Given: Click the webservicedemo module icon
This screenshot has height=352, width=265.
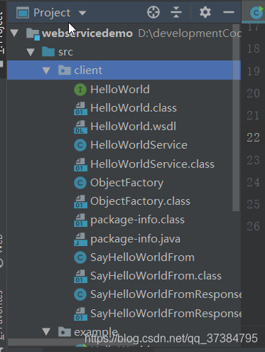Looking at the screenshot, I should coord(33,34).
